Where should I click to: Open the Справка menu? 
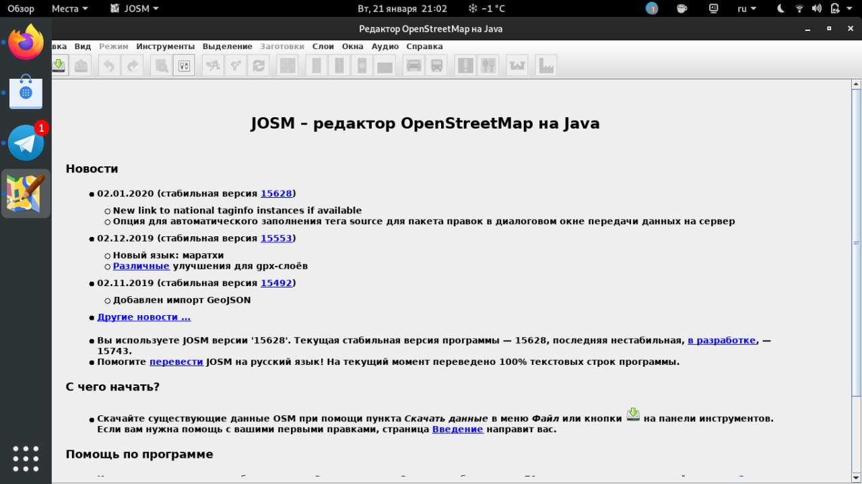pyautogui.click(x=425, y=46)
